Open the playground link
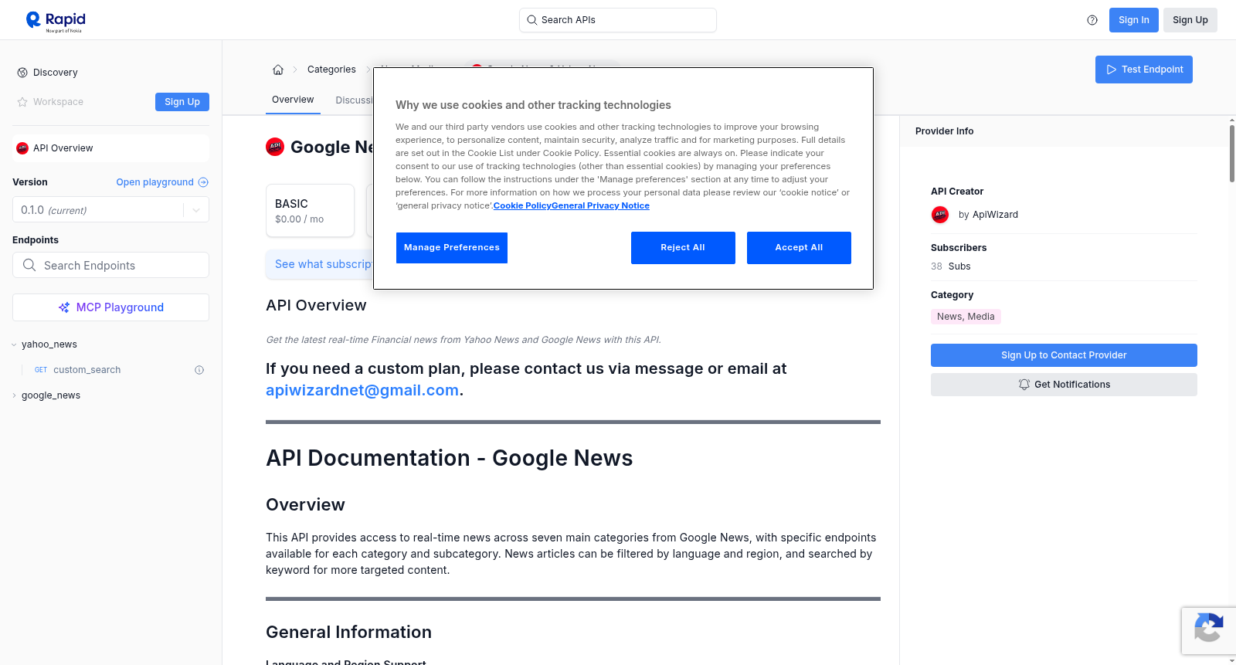Viewport: 1236px width, 665px height. pyautogui.click(x=162, y=182)
